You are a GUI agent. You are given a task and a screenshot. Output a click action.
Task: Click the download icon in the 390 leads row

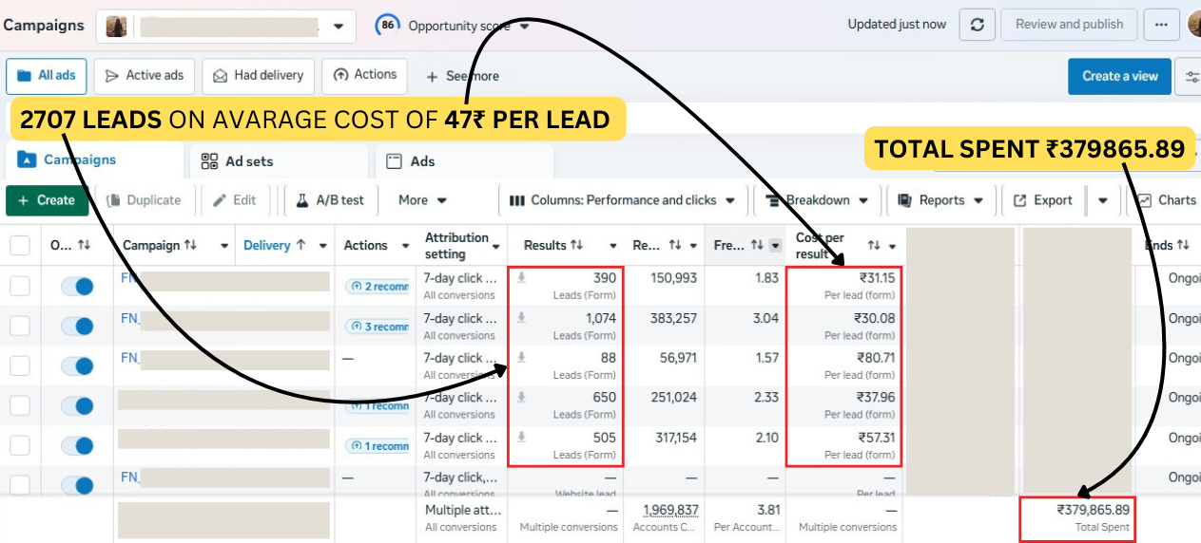click(521, 278)
